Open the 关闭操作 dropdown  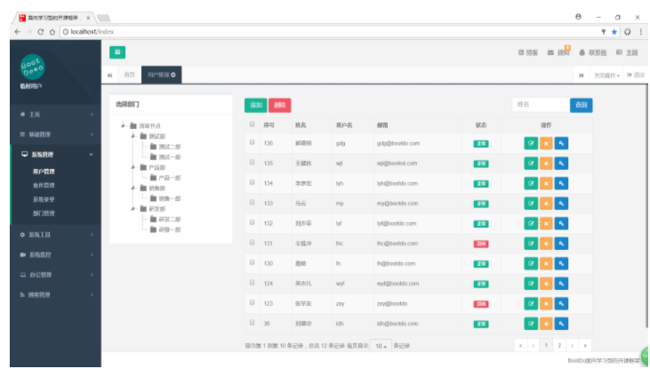point(606,76)
